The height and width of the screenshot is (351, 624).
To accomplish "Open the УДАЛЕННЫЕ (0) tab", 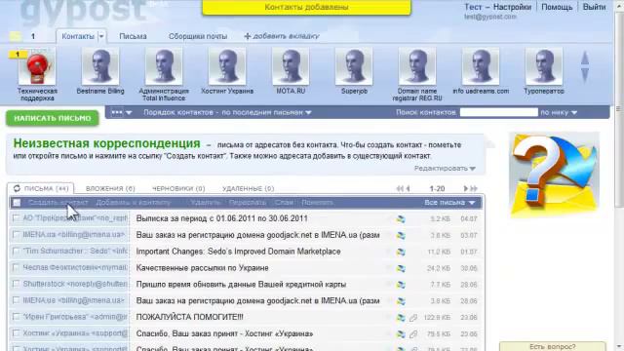I will click(x=248, y=188).
